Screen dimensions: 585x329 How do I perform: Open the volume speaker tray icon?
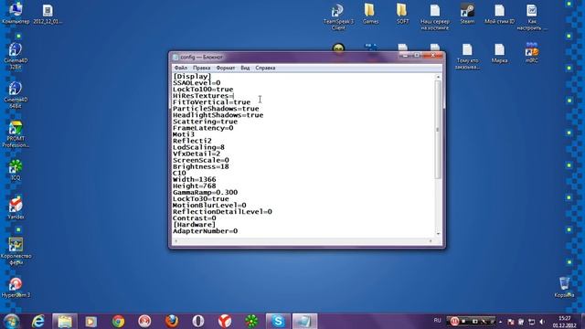pyautogui.click(x=542, y=322)
